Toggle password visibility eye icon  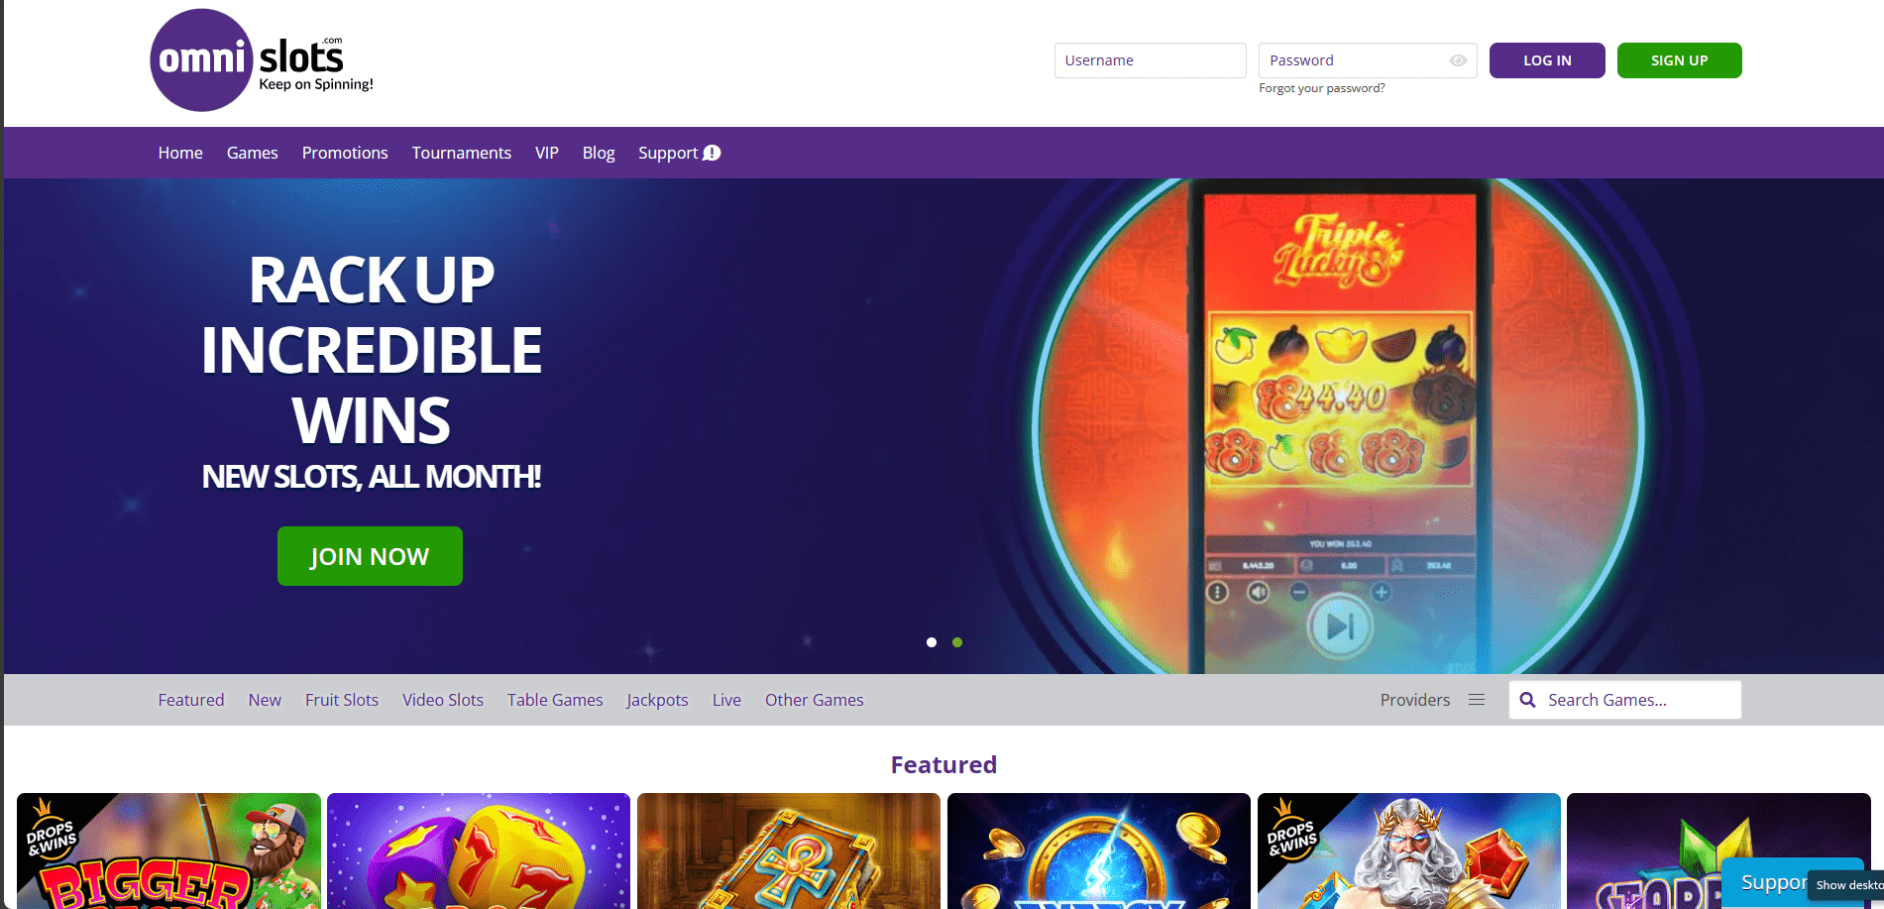[x=1458, y=60]
